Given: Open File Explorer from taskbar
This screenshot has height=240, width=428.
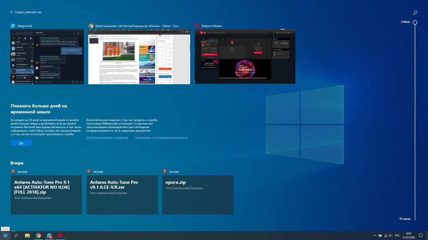Looking at the screenshot, I should (27, 236).
